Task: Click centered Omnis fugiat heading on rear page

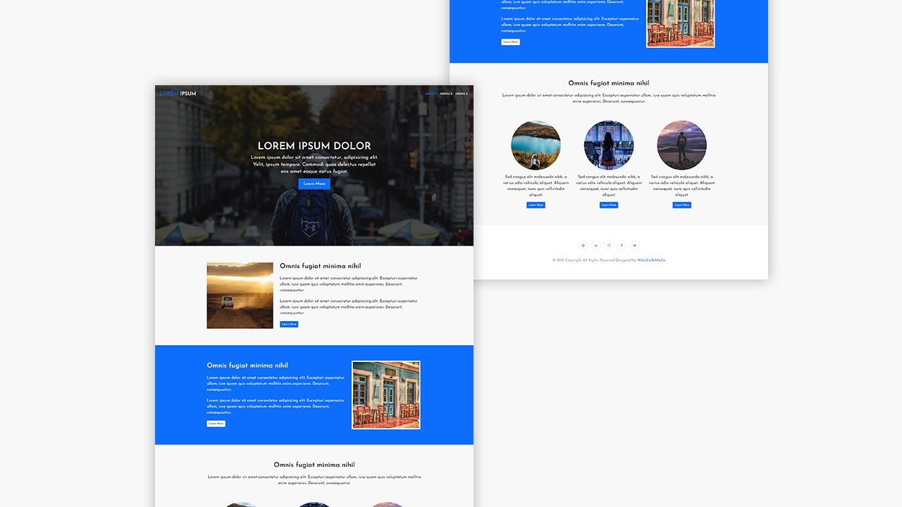Action: (609, 83)
